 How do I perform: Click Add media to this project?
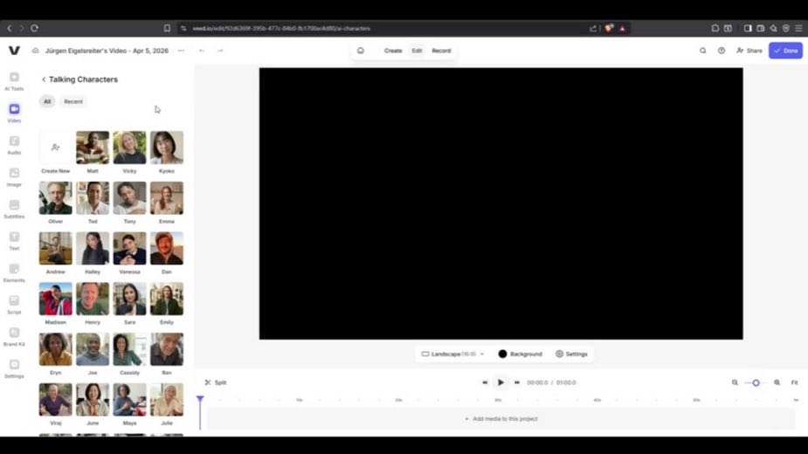[501, 419]
